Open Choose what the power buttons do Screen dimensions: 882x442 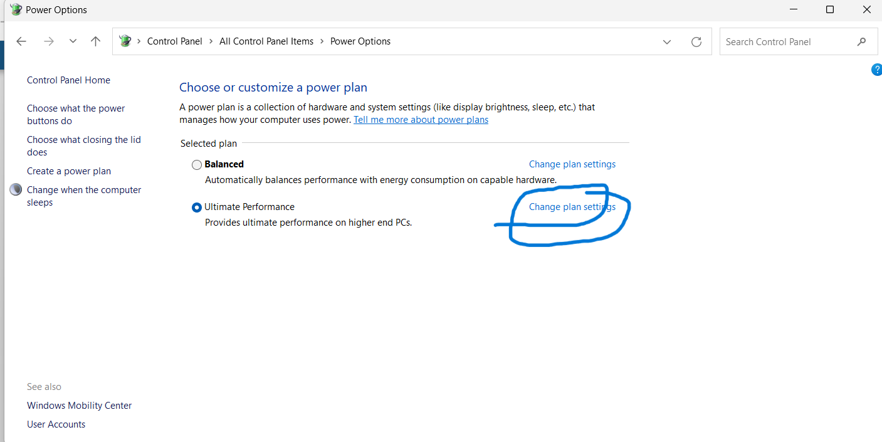76,115
